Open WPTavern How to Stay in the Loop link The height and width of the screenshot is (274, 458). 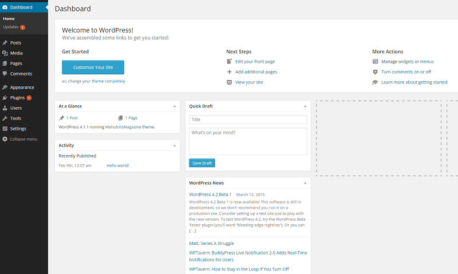point(239,269)
